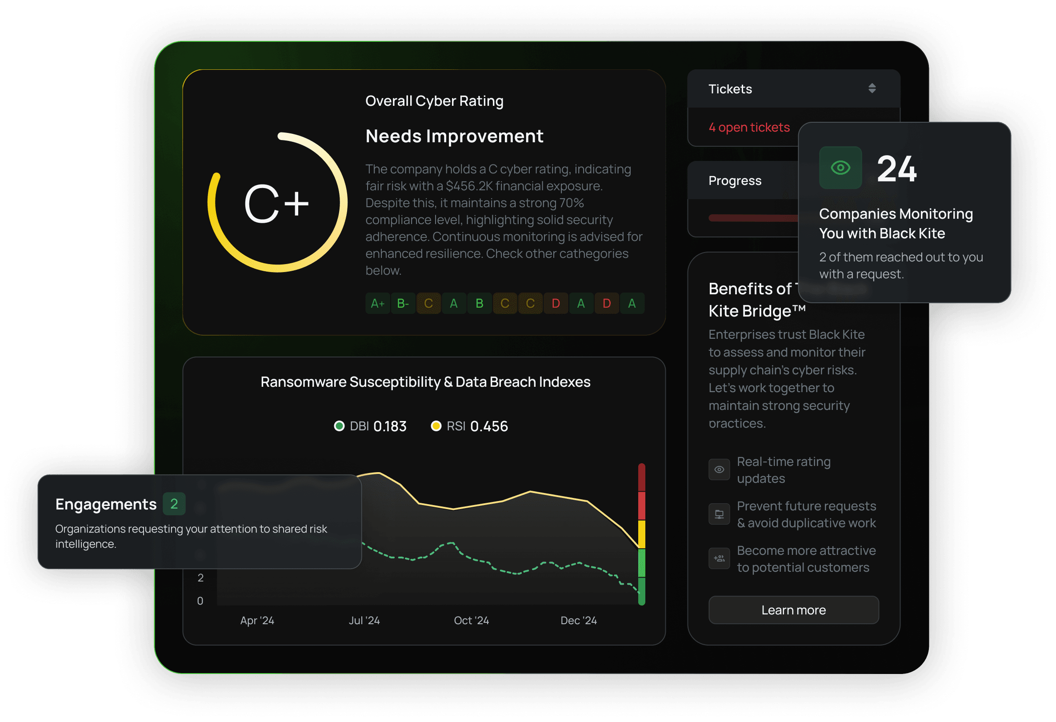The image size is (1056, 722).
Task: Select the B- category grade badge
Action: [x=403, y=303]
